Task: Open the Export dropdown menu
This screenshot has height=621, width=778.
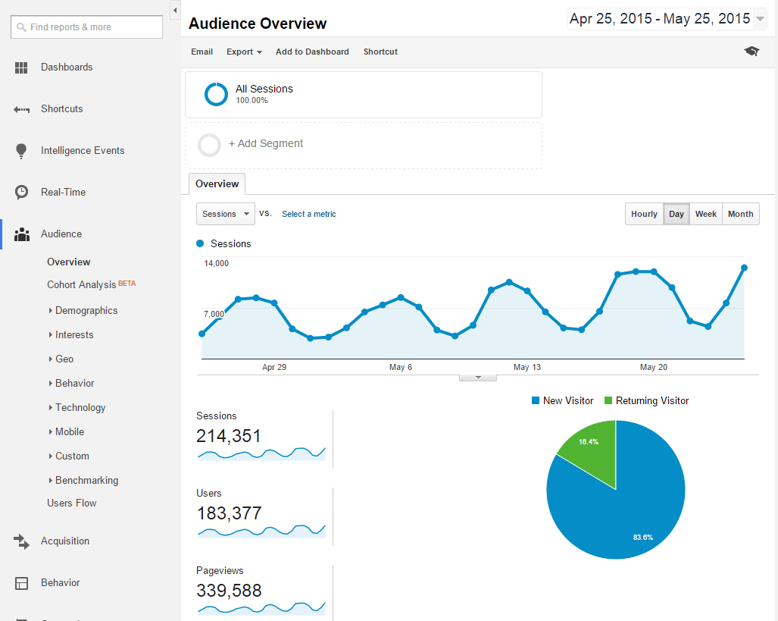Action: coord(244,52)
